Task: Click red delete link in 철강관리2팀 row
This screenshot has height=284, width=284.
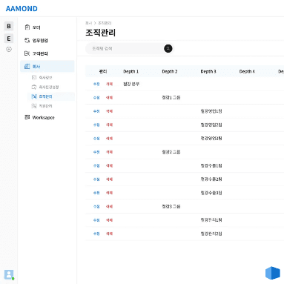Action: click(x=109, y=234)
